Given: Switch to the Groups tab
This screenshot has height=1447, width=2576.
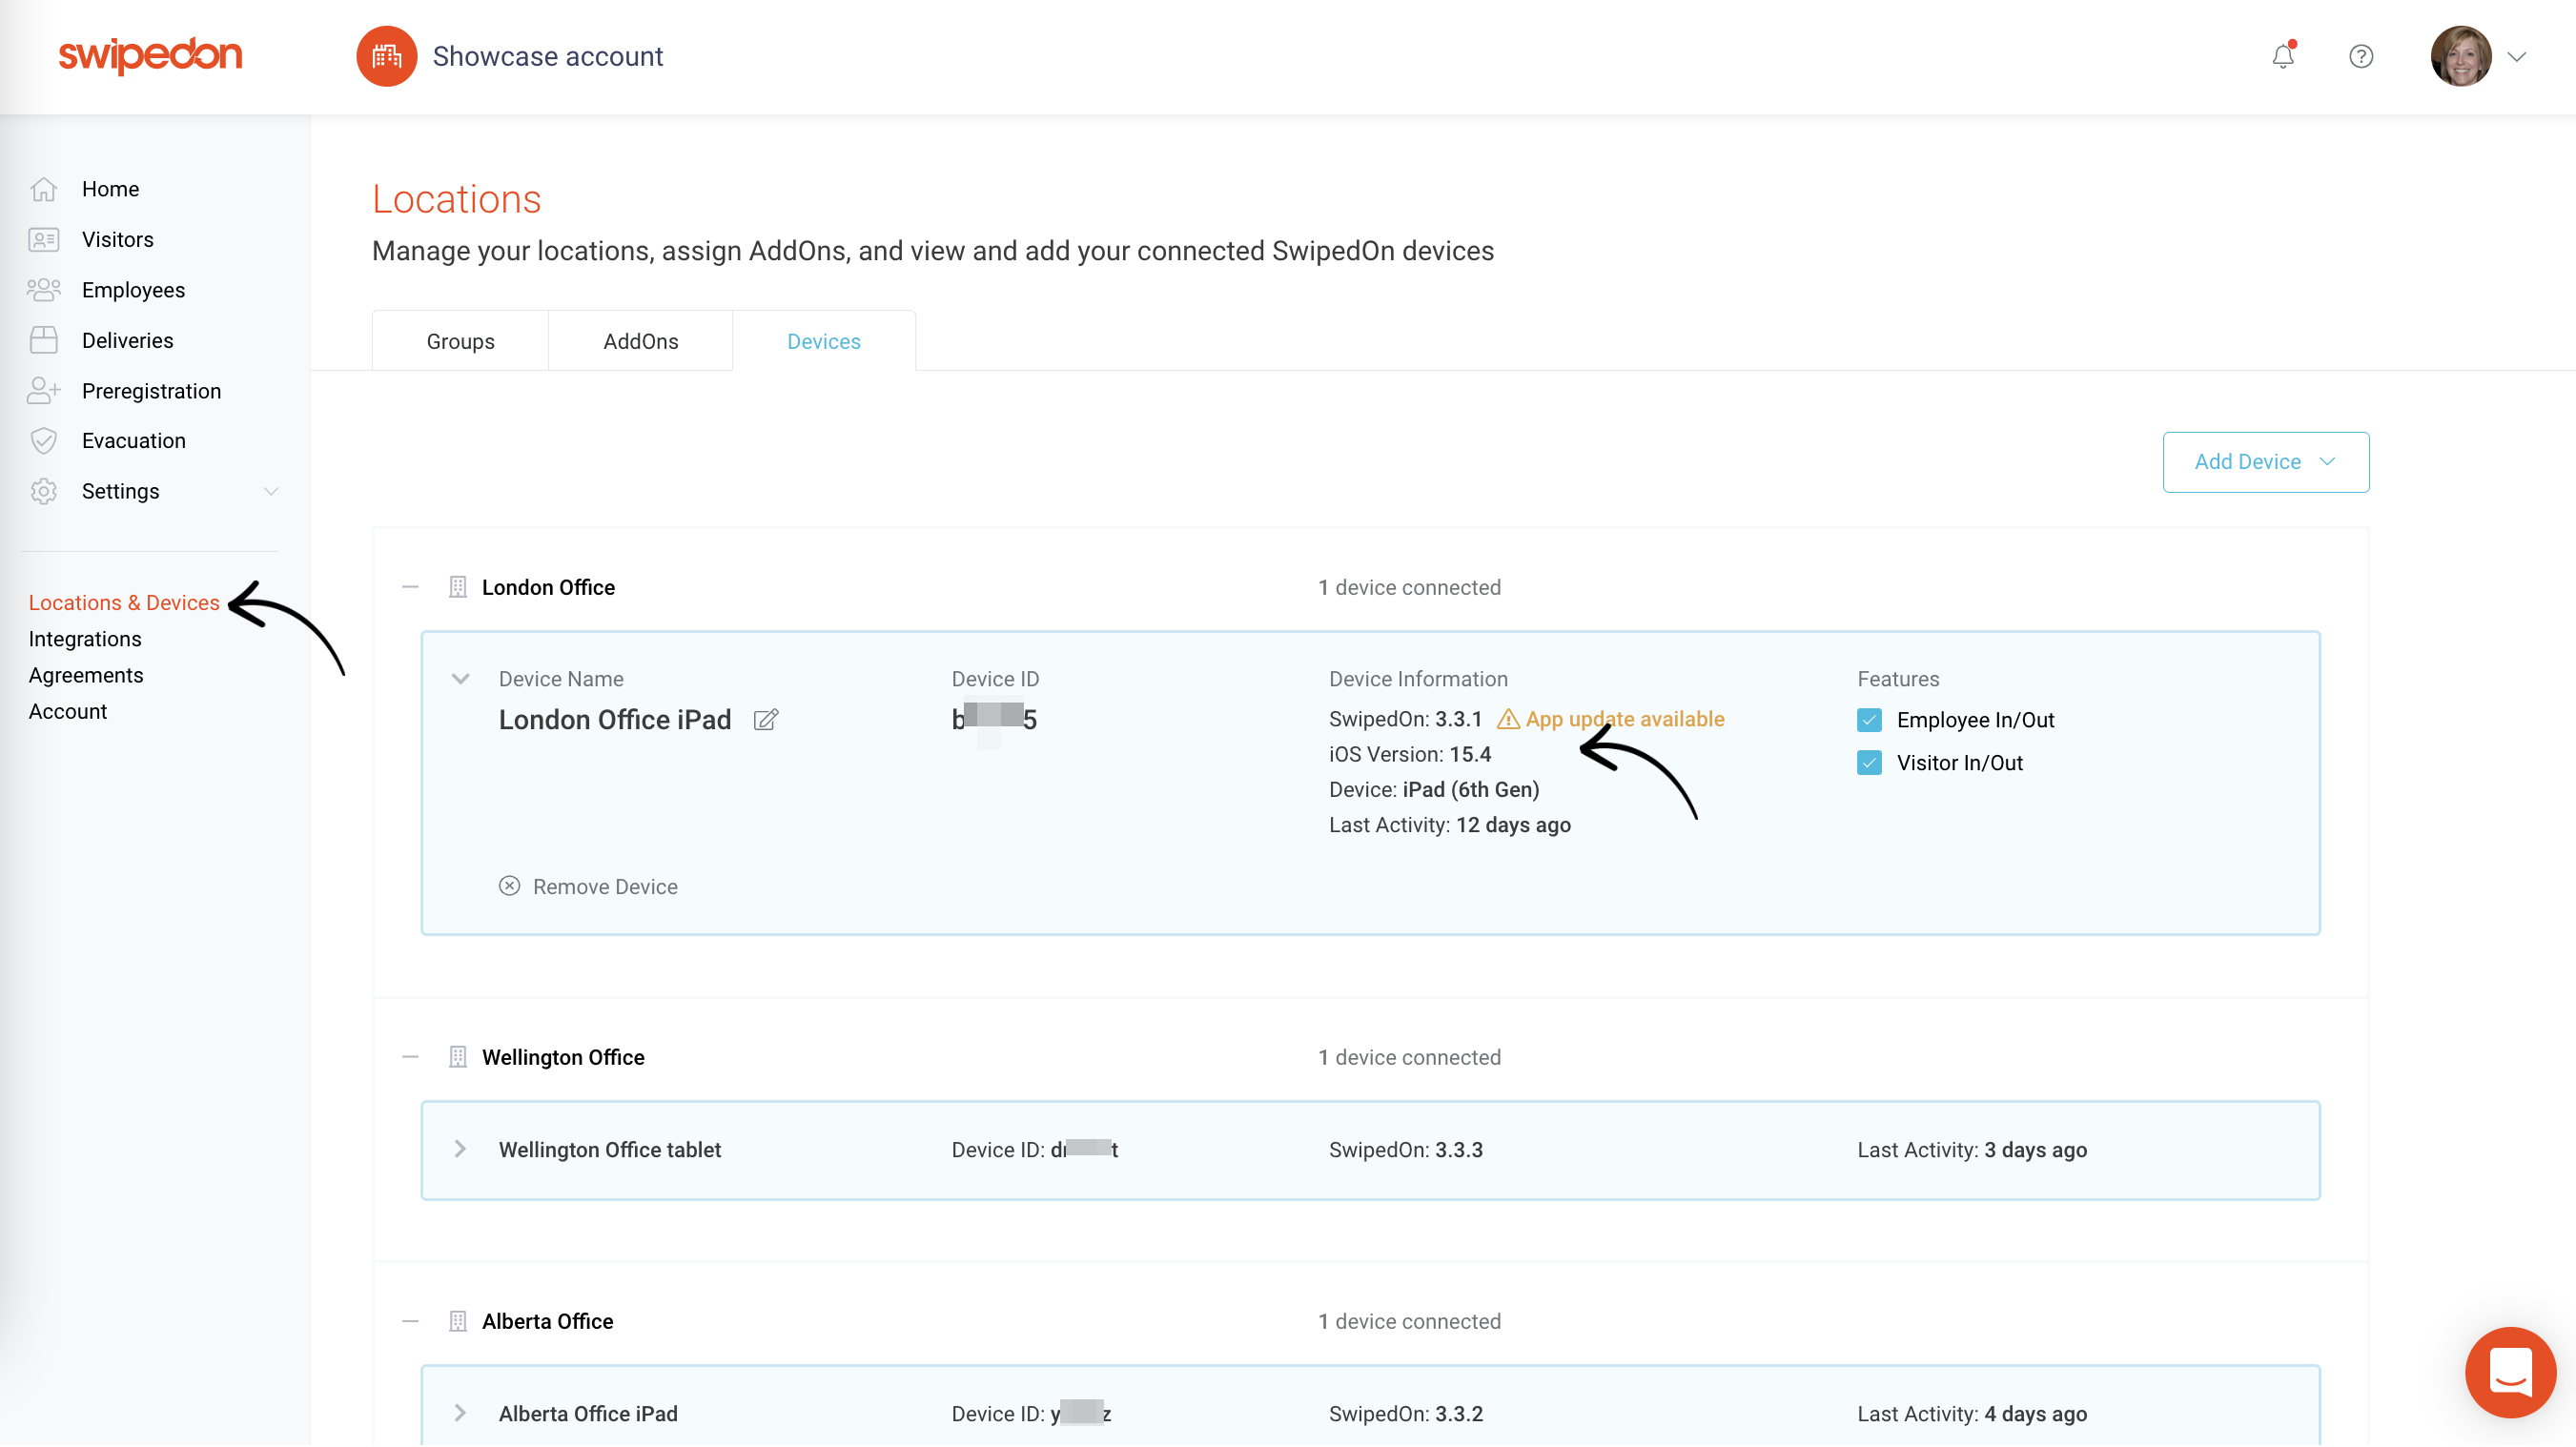Looking at the screenshot, I should 460,339.
